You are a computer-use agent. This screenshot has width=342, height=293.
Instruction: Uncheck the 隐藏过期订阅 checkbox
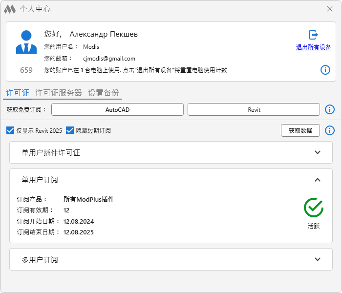[70, 131]
